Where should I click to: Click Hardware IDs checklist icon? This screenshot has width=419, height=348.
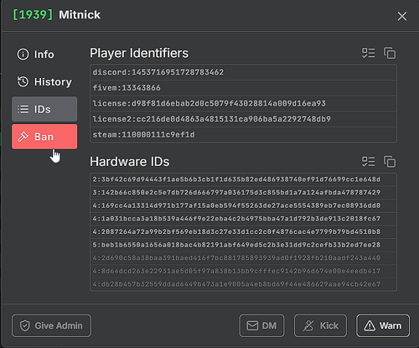pyautogui.click(x=369, y=162)
